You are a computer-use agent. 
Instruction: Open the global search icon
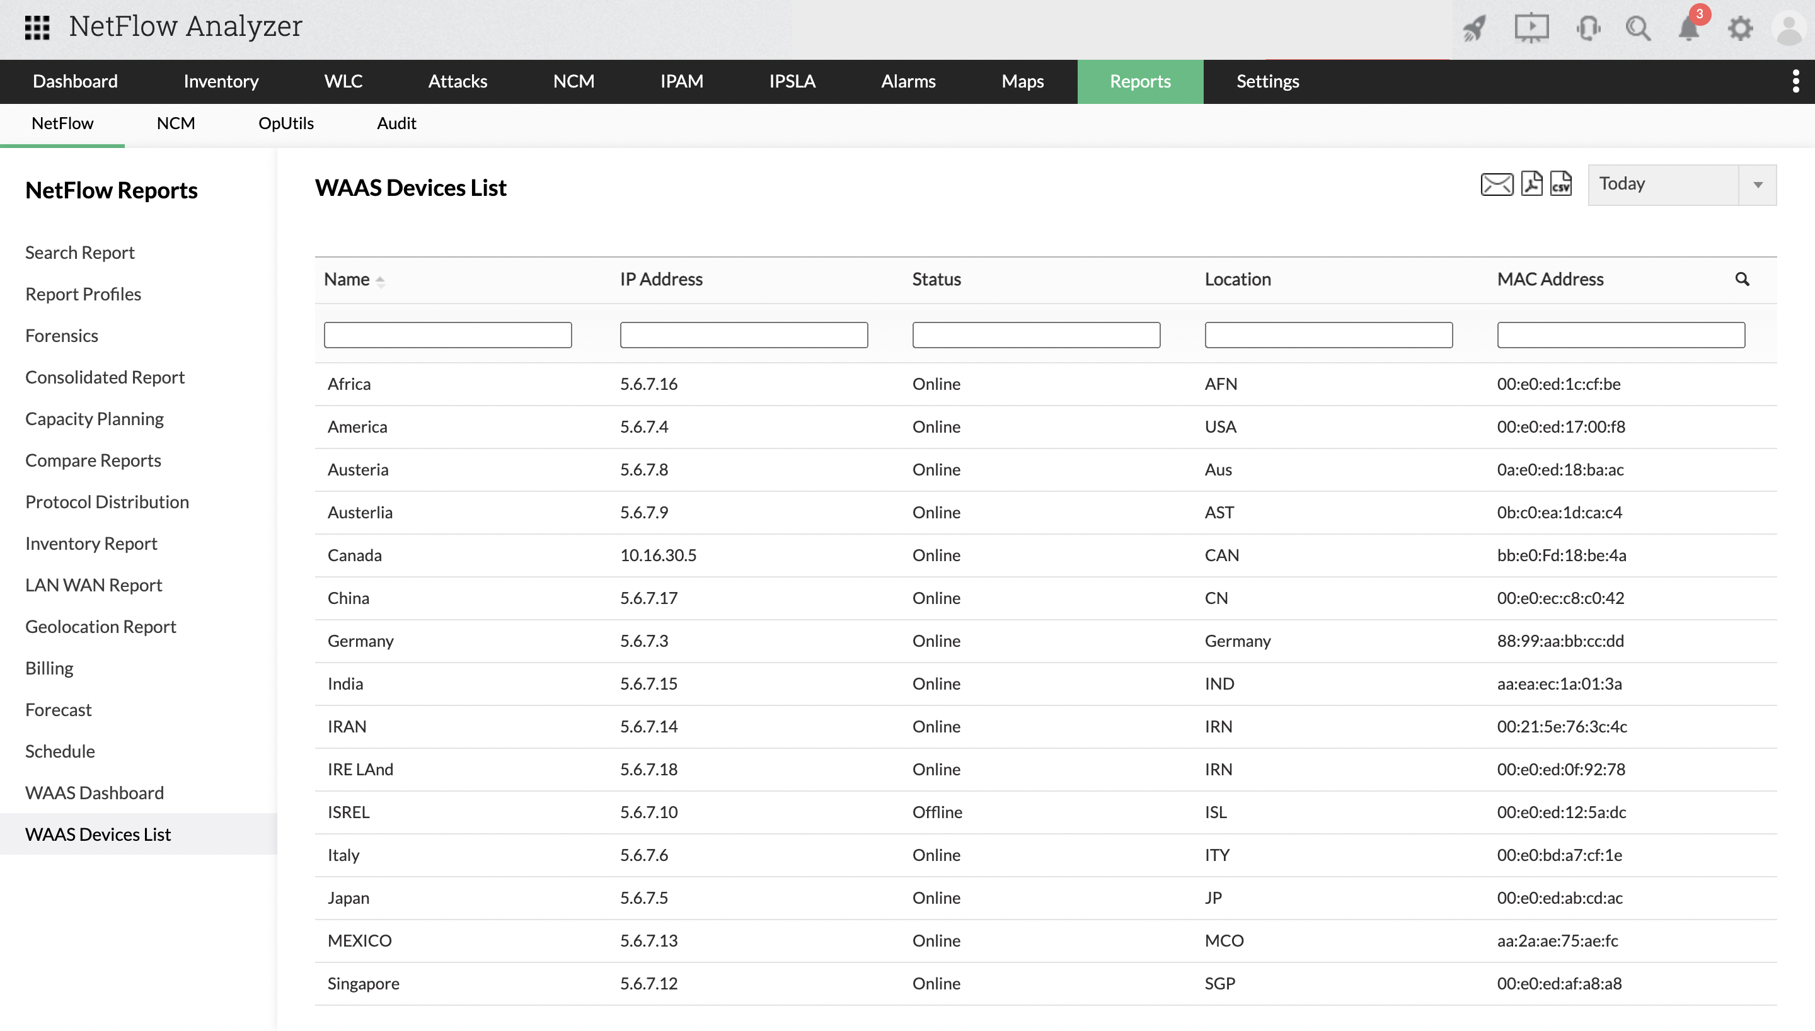click(1638, 29)
